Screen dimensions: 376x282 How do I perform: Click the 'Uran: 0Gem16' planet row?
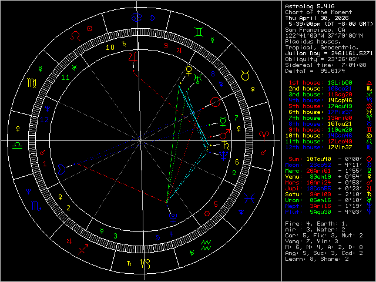[x=324, y=200]
